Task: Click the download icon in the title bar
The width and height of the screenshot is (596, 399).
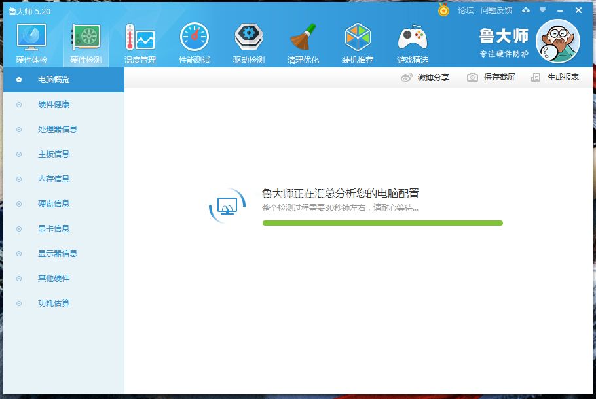Action: coord(526,10)
